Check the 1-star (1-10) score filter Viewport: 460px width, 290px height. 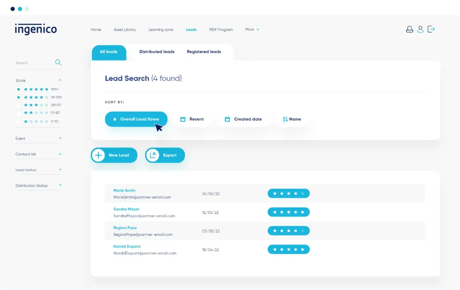[18, 121]
